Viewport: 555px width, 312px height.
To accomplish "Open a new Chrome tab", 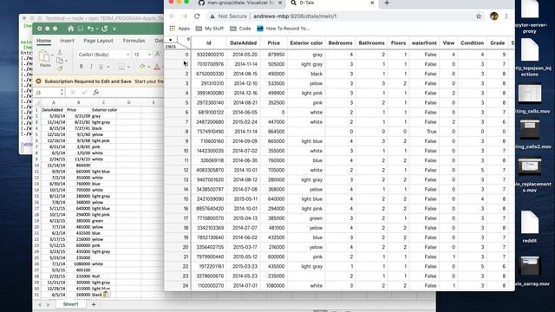I will 387,3.
